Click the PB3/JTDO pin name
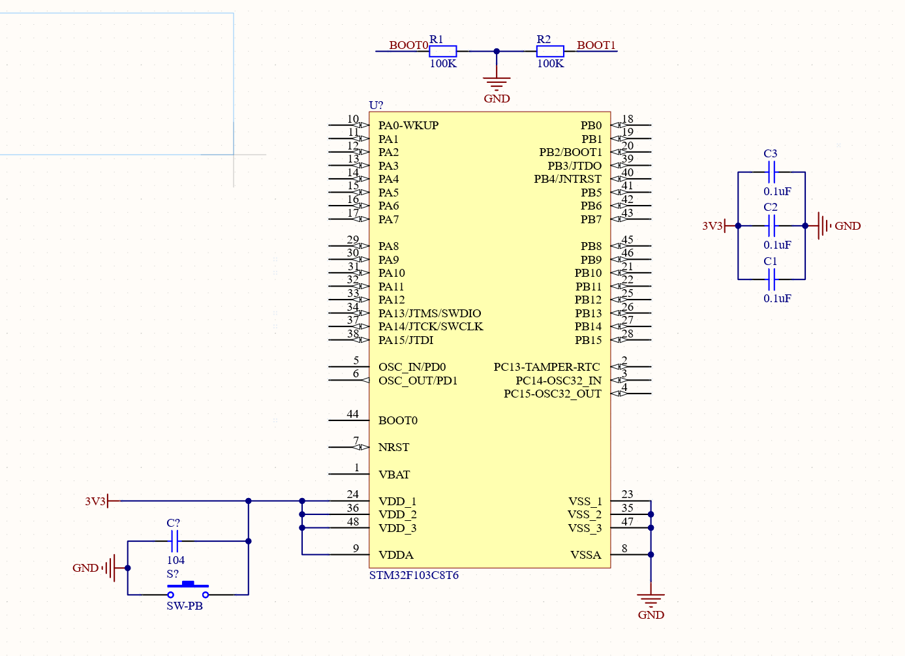The image size is (905, 656). 575,166
